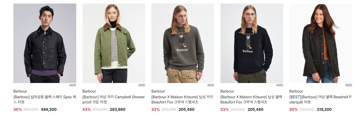
Task: Open the black Spey wax jacket image
Action: coord(45,43)
